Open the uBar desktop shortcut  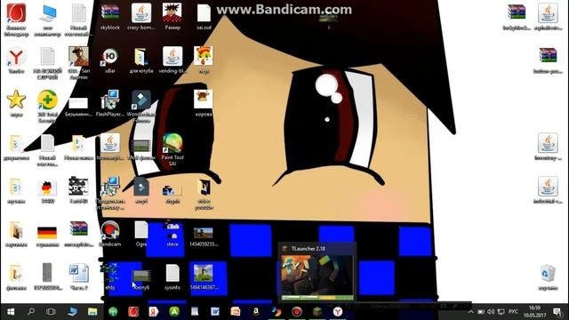click(110, 60)
